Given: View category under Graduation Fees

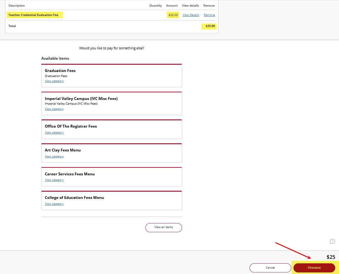Looking at the screenshot, I should (54, 81).
